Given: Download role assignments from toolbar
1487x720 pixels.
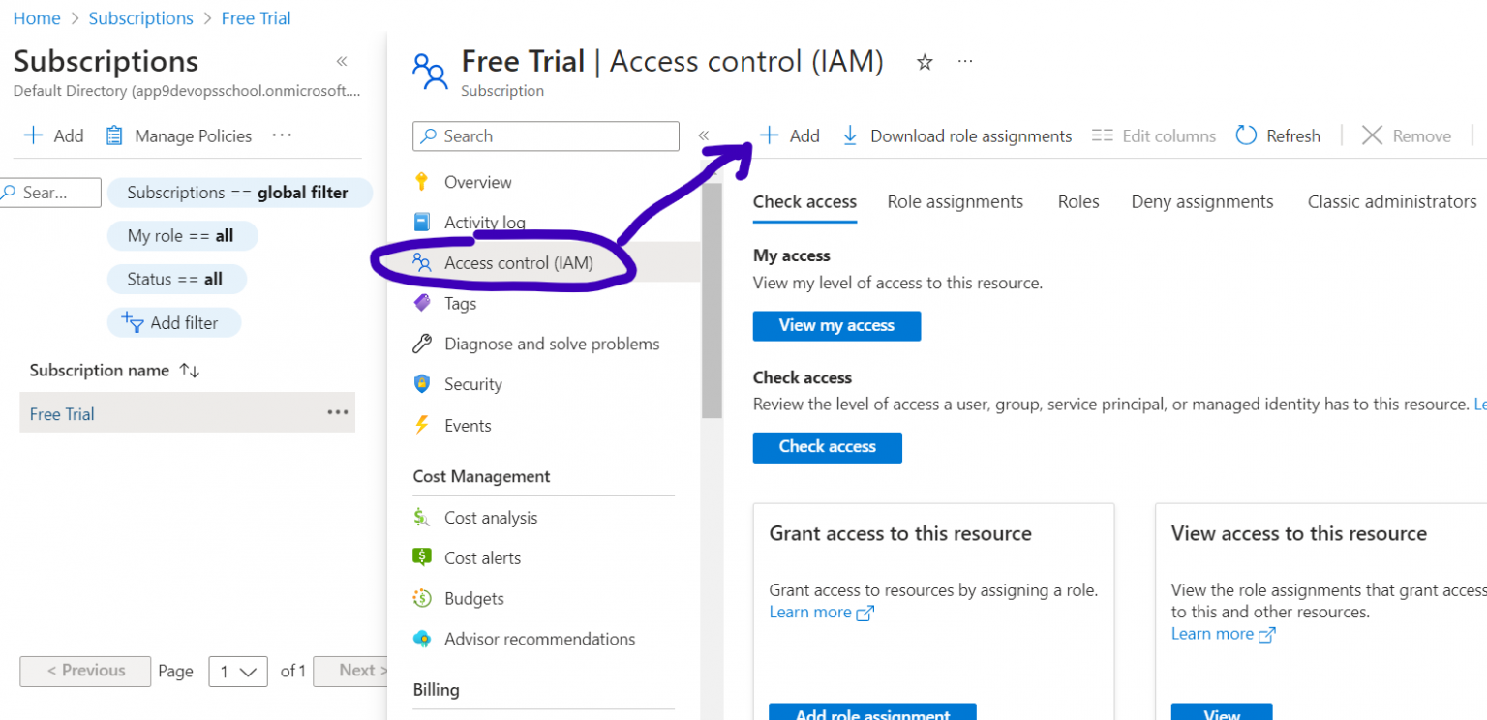Looking at the screenshot, I should [x=957, y=136].
